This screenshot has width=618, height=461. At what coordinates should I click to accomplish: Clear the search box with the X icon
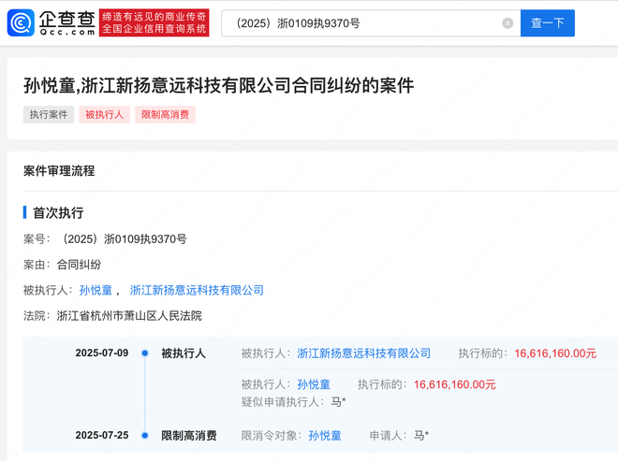pyautogui.click(x=508, y=23)
